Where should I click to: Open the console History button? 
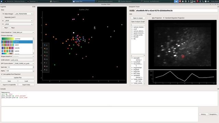click(204, 114)
